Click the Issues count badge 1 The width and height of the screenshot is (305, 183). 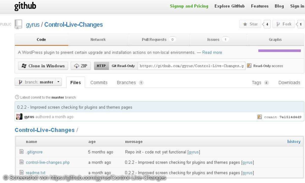[x=225, y=39]
